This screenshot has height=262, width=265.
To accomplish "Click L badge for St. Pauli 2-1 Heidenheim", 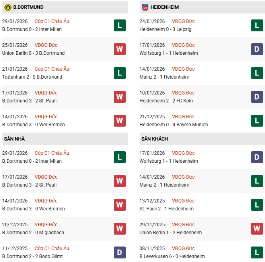I will point(257,205).
